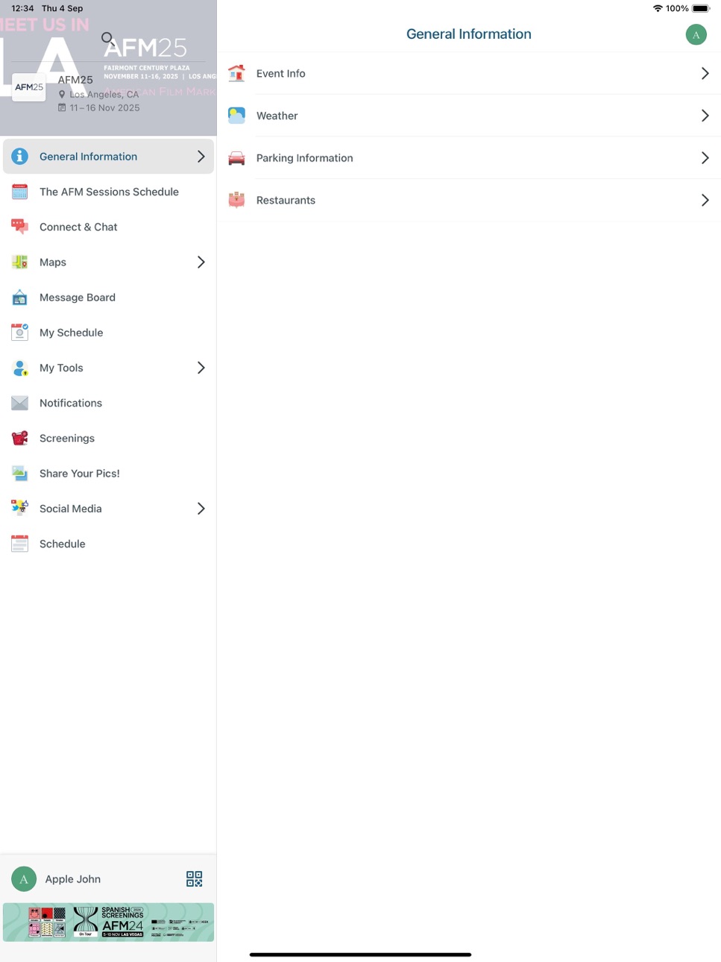Click the General Information page title
Viewport: 721px width, 962px height.
tap(469, 34)
